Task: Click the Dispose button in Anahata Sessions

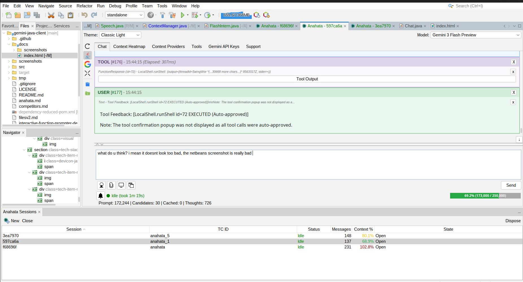Action: click(513, 221)
